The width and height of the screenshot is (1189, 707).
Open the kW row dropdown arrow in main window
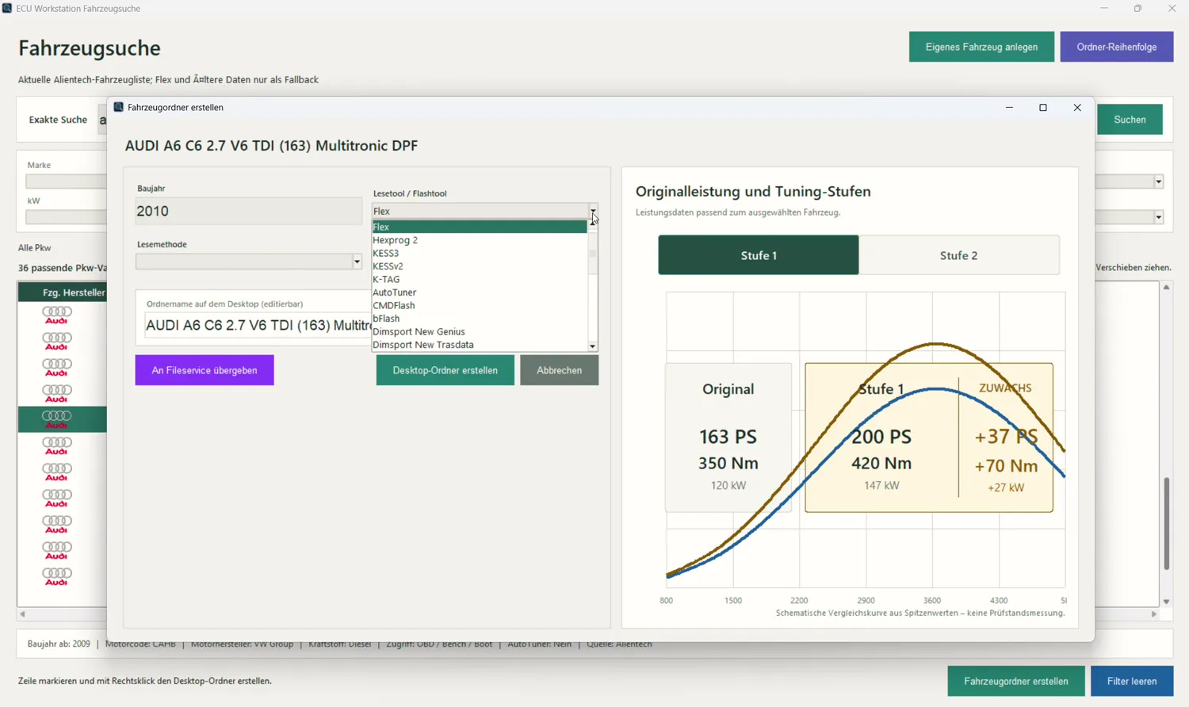pyautogui.click(x=1158, y=217)
